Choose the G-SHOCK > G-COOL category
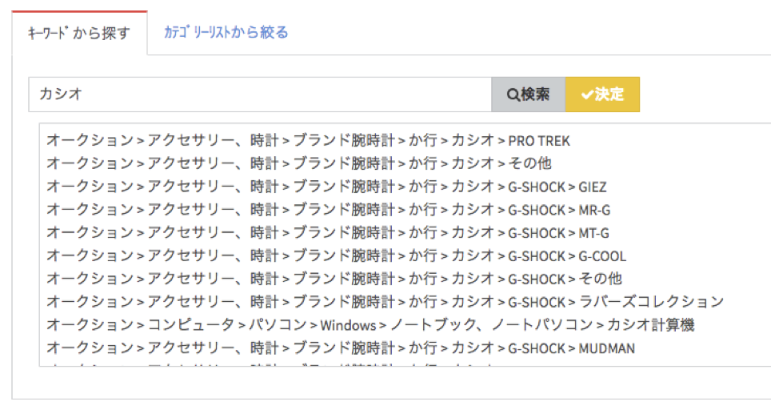The width and height of the screenshot is (771, 410). click(x=336, y=256)
